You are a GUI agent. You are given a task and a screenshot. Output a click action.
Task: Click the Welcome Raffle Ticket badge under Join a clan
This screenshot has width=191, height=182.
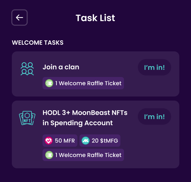83,83
